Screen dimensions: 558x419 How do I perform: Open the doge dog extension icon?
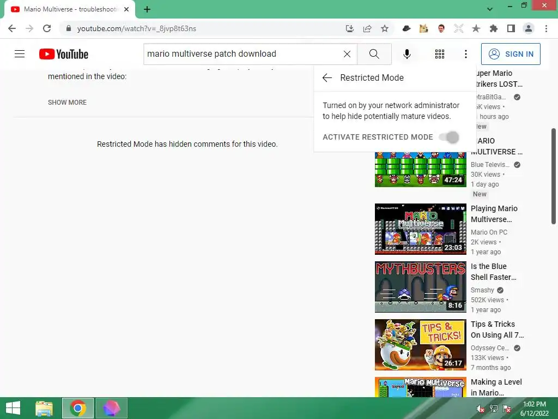[423, 28]
